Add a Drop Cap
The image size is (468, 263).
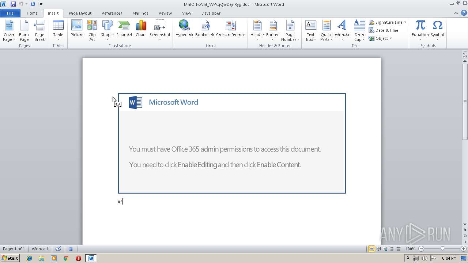359,31
